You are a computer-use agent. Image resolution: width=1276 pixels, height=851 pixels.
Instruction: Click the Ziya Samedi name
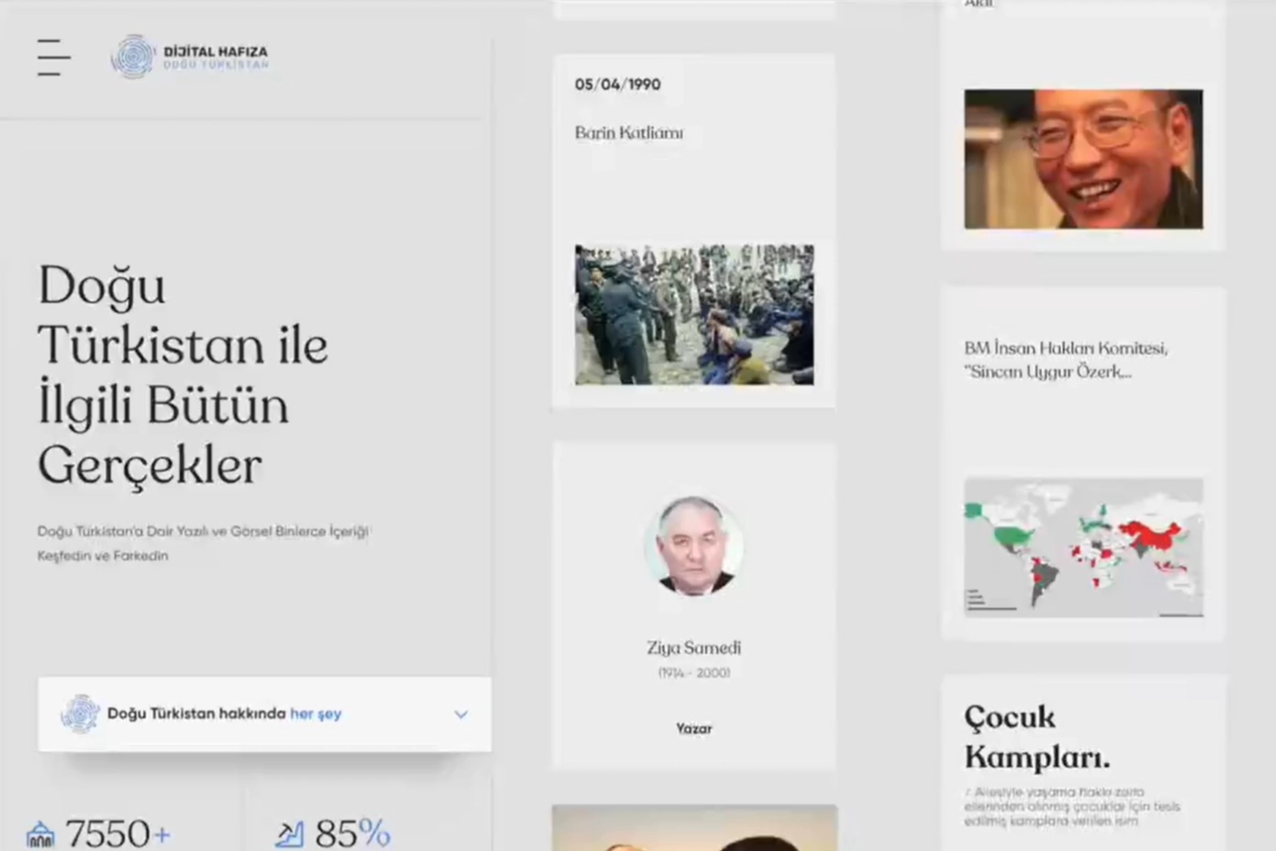coord(694,648)
